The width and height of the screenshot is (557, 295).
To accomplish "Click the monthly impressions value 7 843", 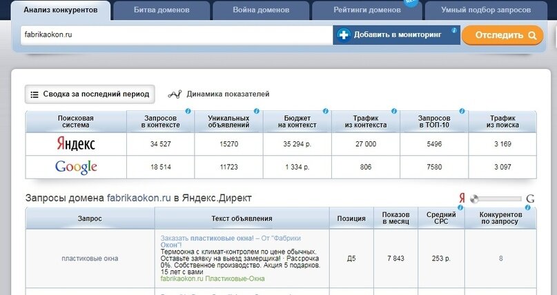I will pyautogui.click(x=395, y=258).
